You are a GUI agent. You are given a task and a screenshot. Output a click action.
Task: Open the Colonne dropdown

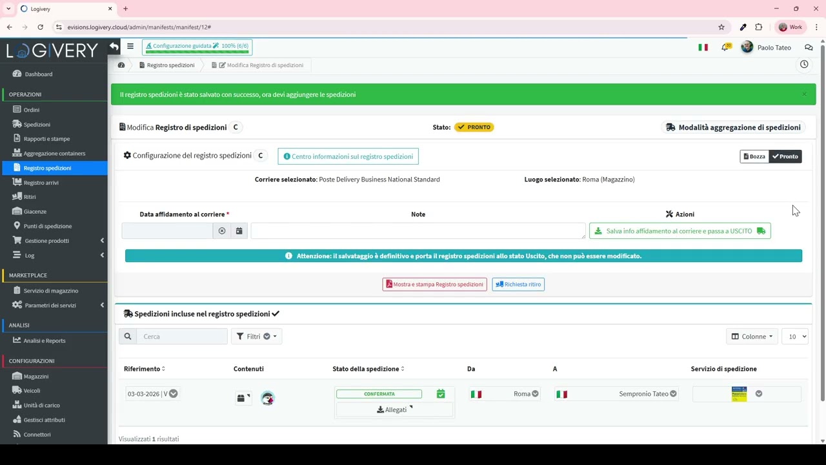coord(752,336)
